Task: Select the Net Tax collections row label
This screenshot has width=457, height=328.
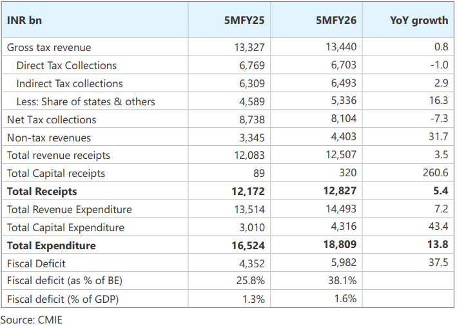Action: [52, 119]
